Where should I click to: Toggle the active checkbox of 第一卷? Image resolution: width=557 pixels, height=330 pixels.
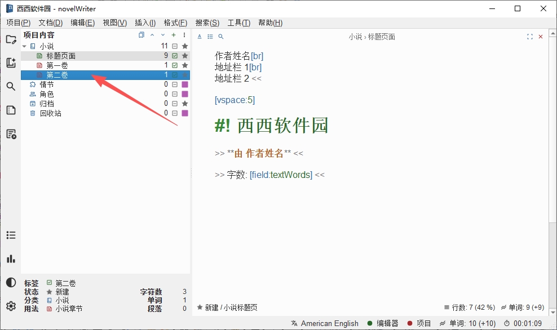[175, 65]
